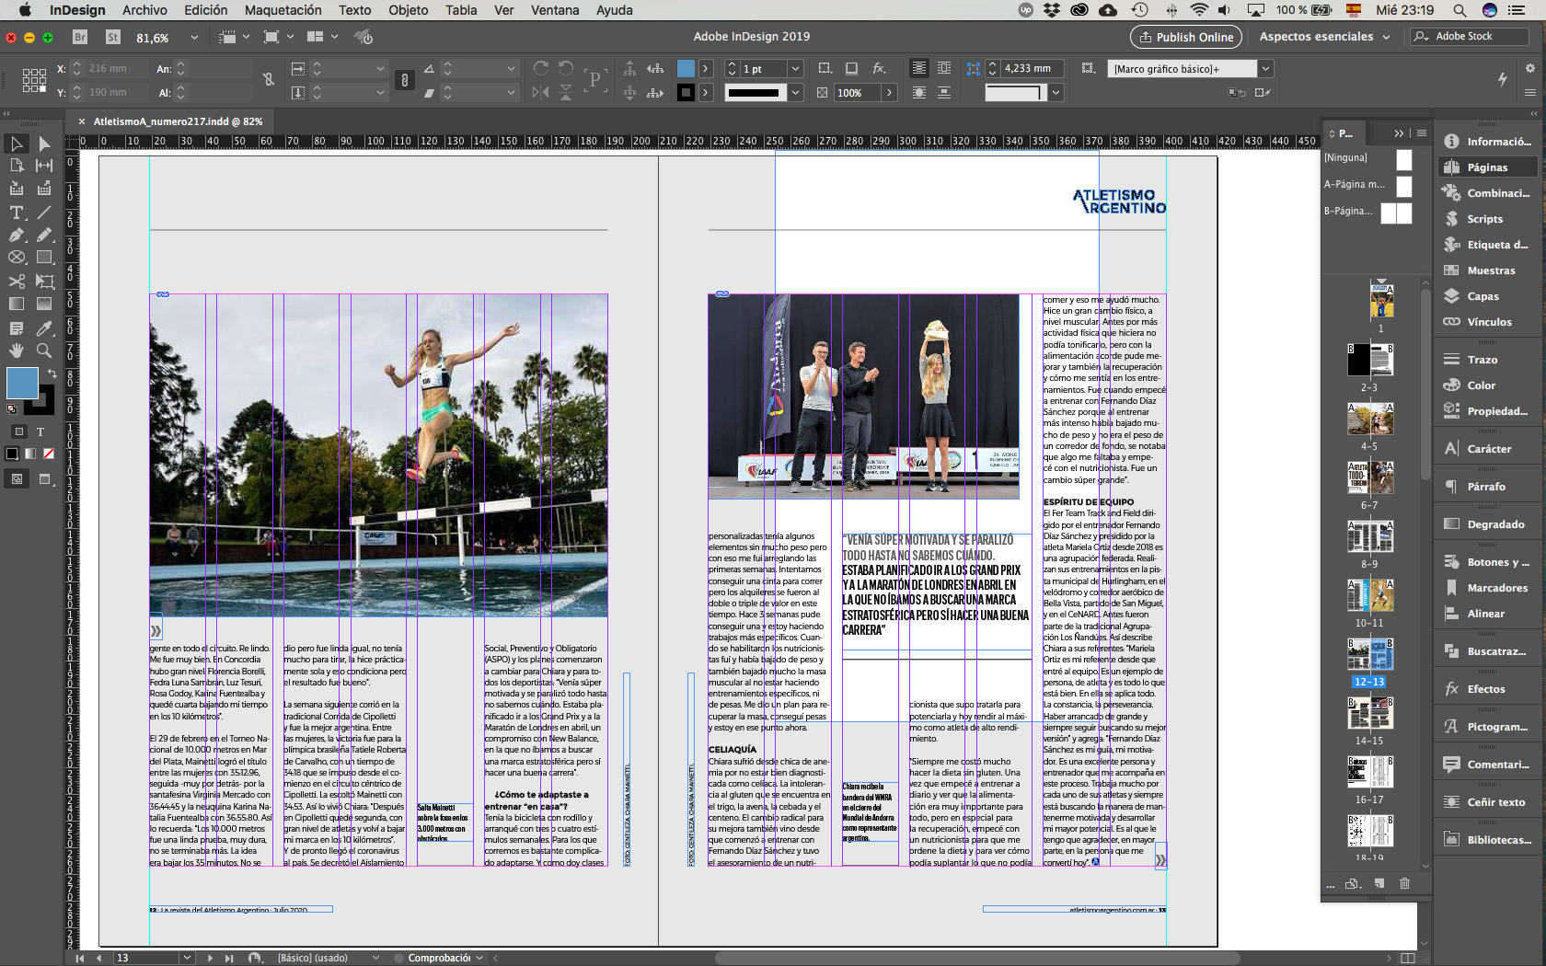Choose the Scissors tool

click(x=17, y=281)
